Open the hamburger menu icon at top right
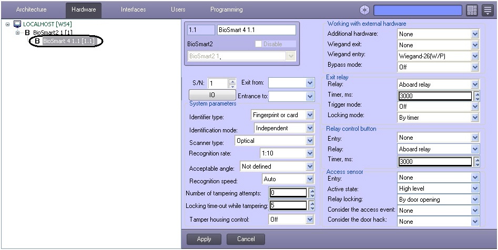498x250 pixels. point(487,10)
